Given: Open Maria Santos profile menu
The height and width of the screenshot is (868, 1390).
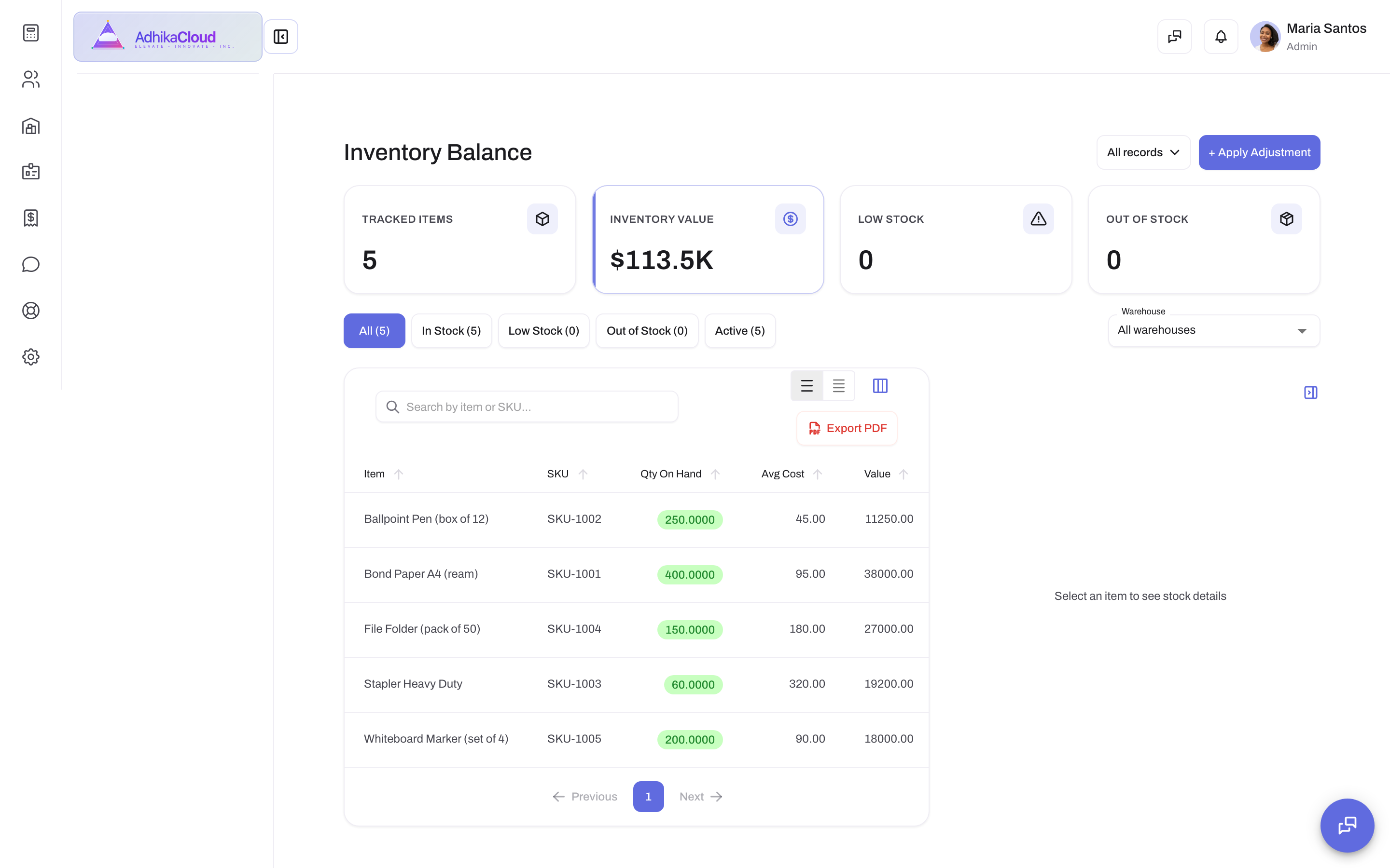Looking at the screenshot, I should point(1308,37).
